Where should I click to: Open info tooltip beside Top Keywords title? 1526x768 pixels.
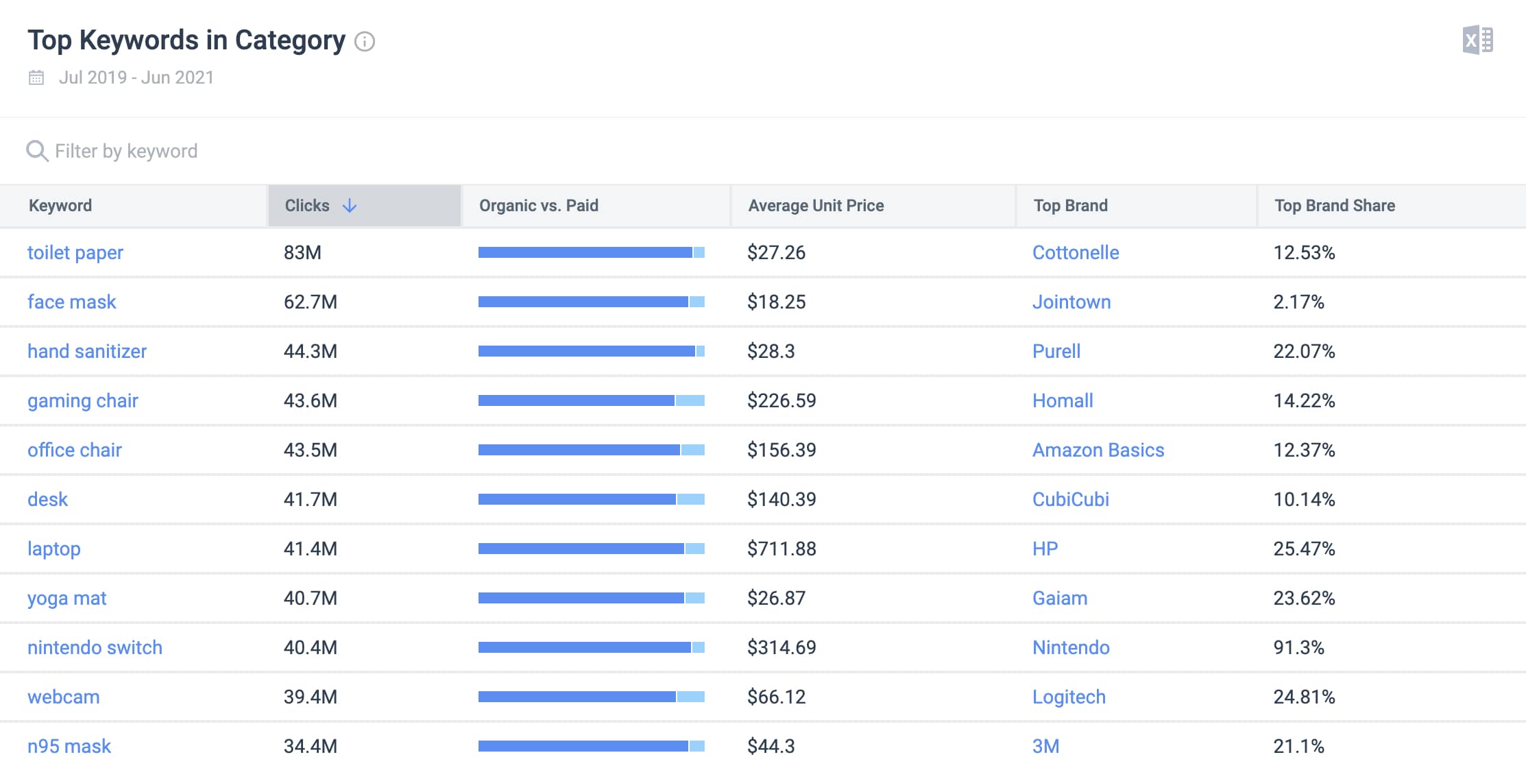click(365, 42)
